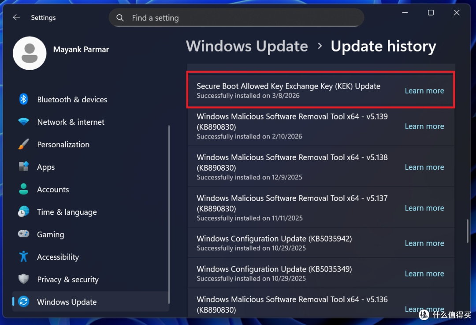Close the Settings window

pyautogui.click(x=457, y=13)
